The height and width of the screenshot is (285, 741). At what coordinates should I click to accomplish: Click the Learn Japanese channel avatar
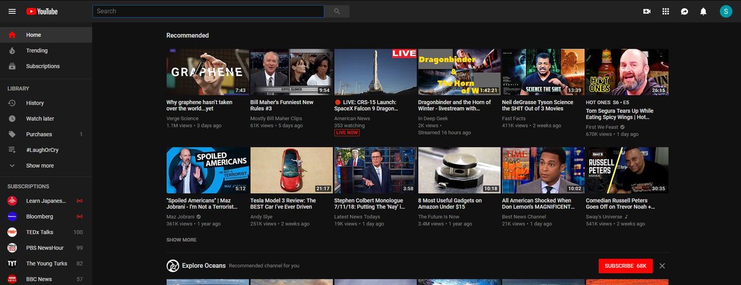[x=12, y=201]
